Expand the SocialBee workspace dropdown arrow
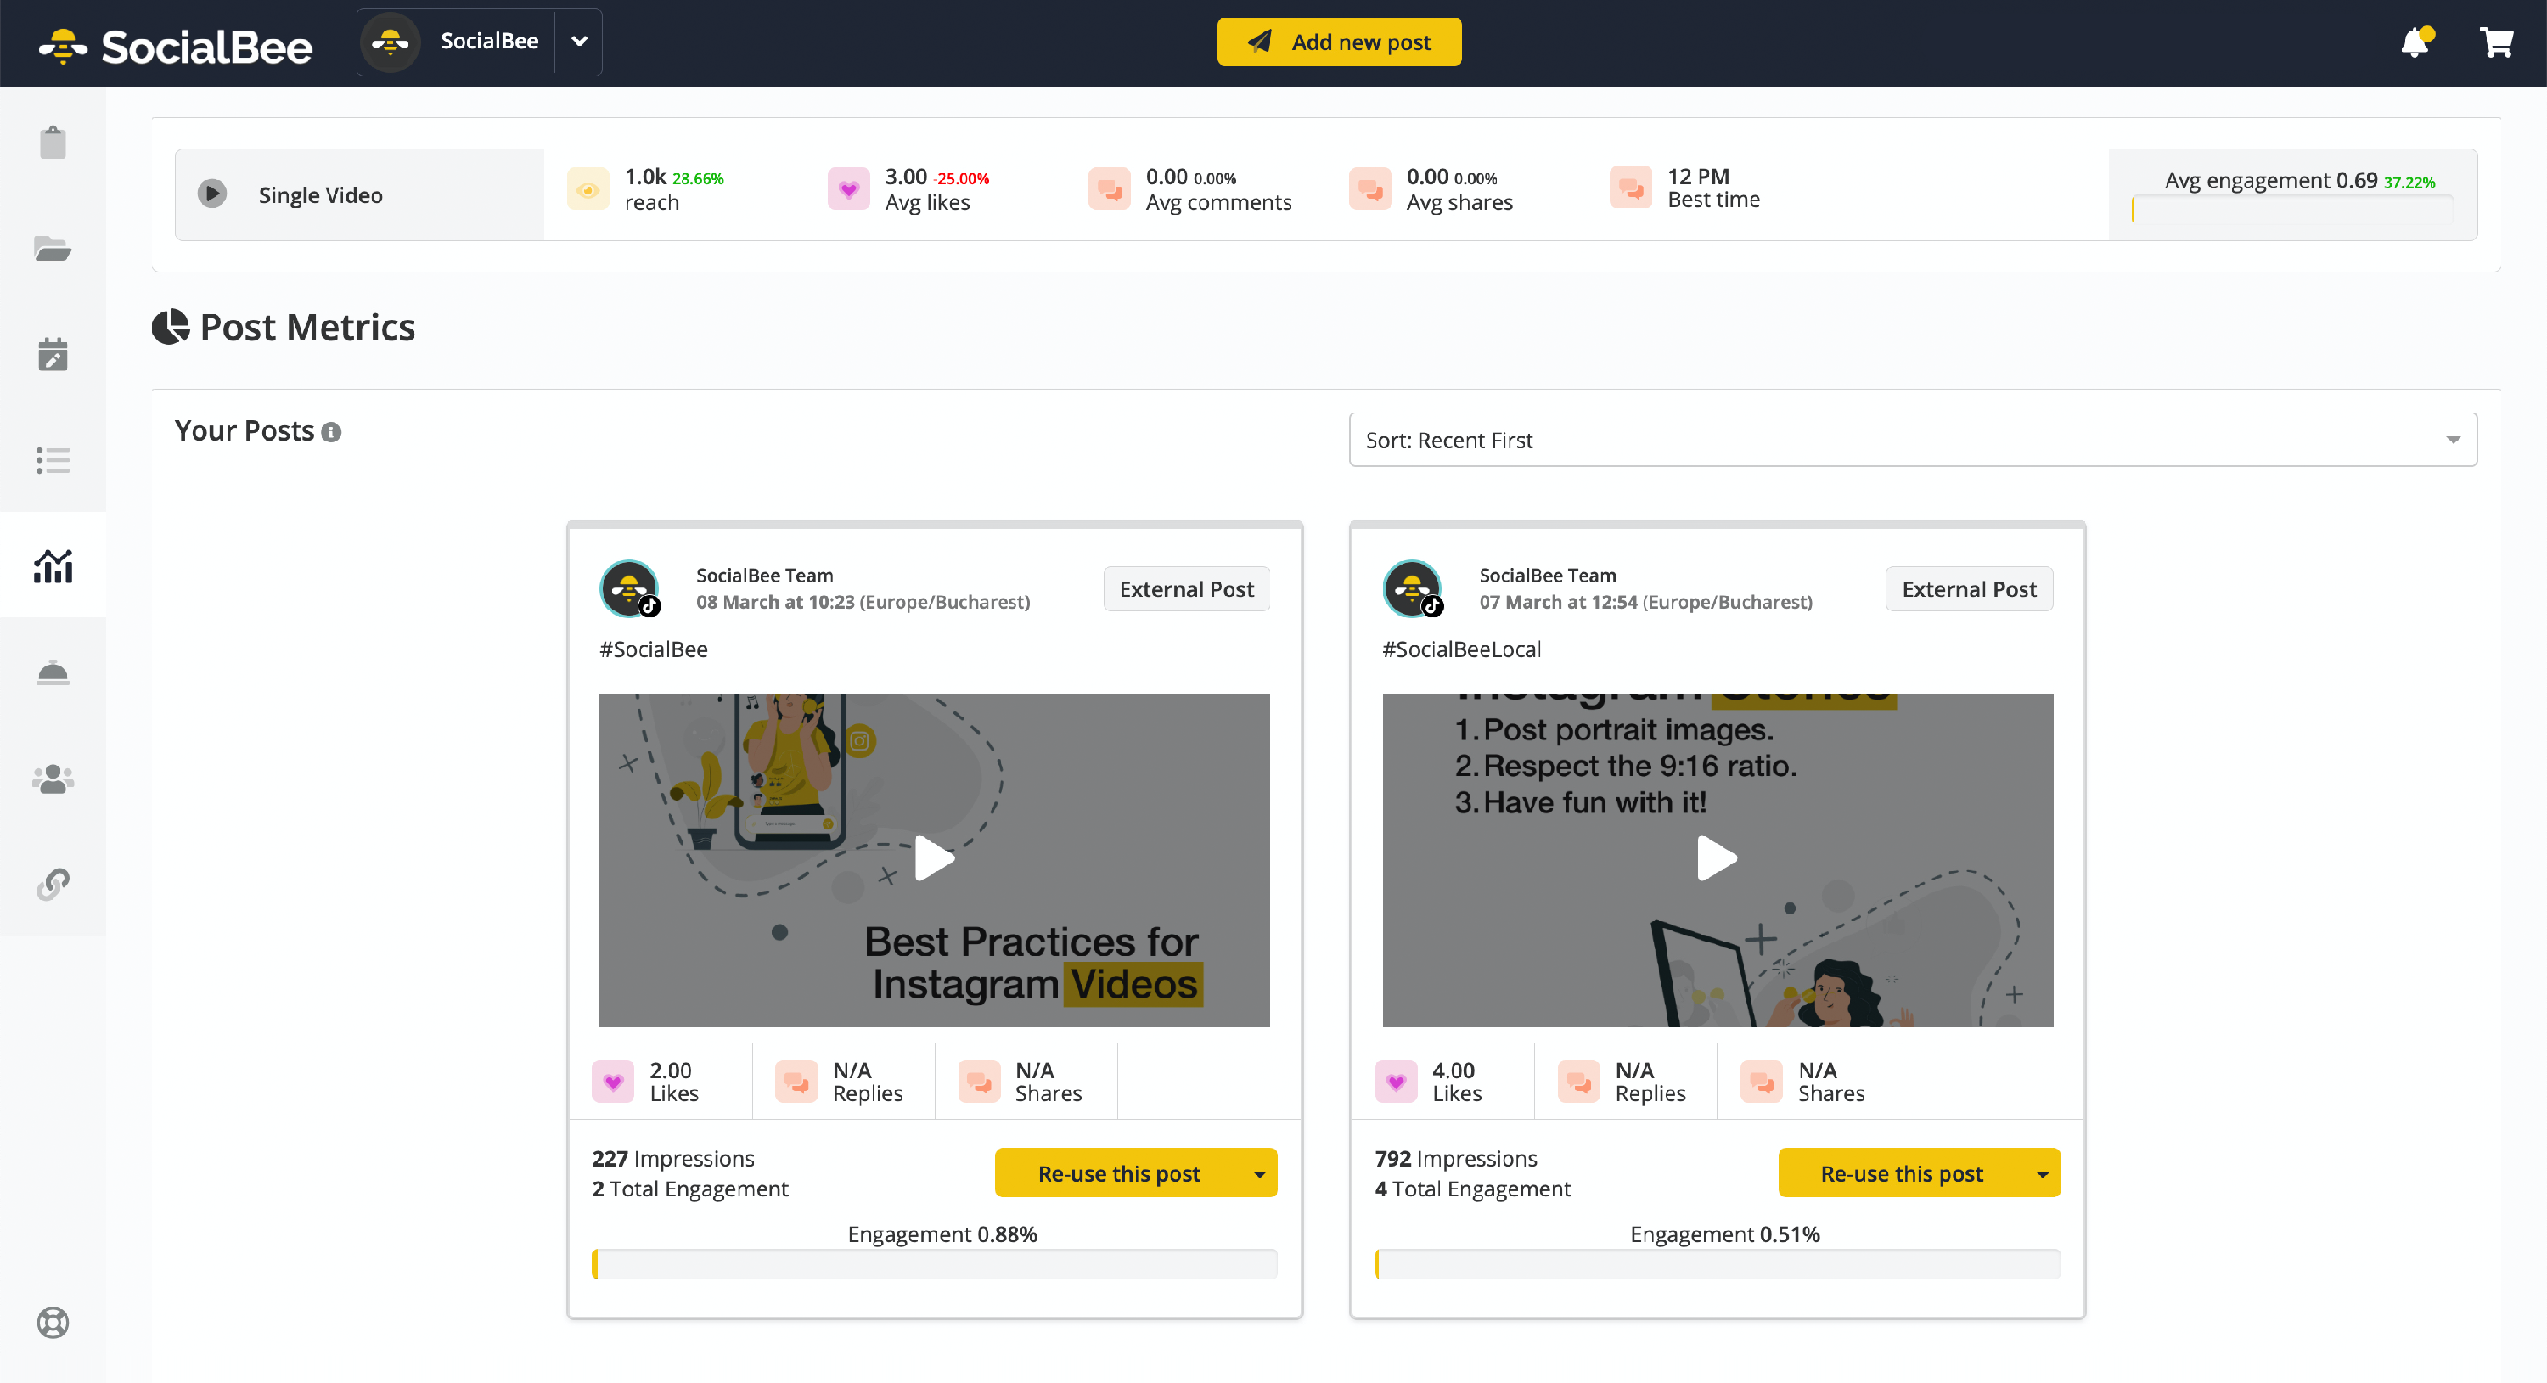The image size is (2547, 1383). click(x=579, y=42)
